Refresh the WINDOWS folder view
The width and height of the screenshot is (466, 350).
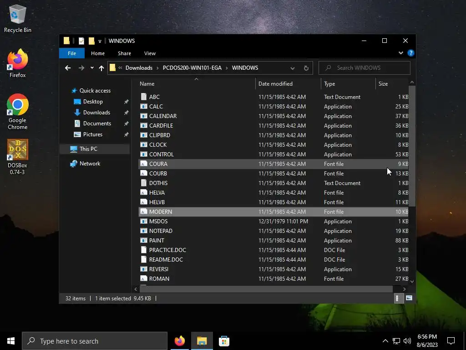(x=306, y=68)
